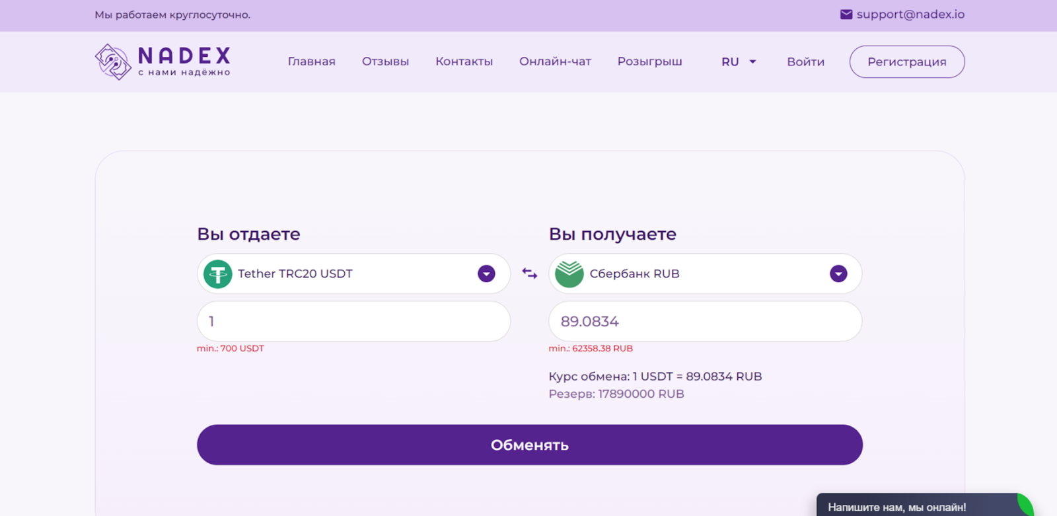Expand the Tether TRC20 USDT dropdown arrow
Viewport: 1057px width, 516px height.
pos(486,274)
